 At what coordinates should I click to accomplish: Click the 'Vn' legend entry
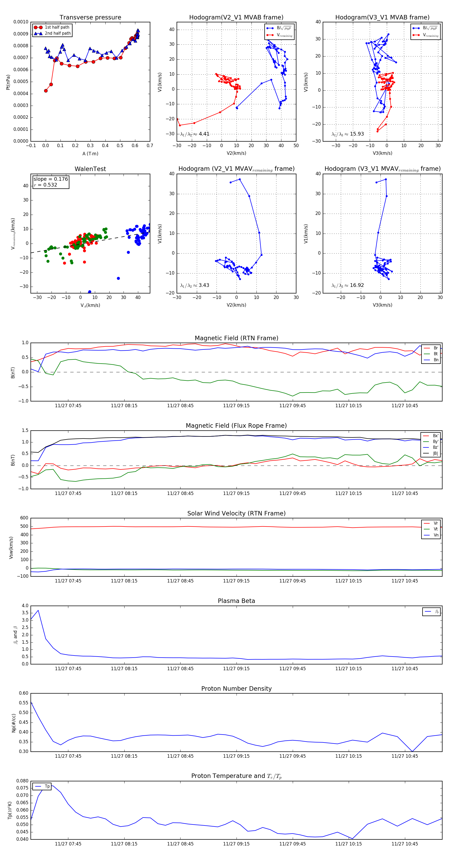[x=431, y=535]
